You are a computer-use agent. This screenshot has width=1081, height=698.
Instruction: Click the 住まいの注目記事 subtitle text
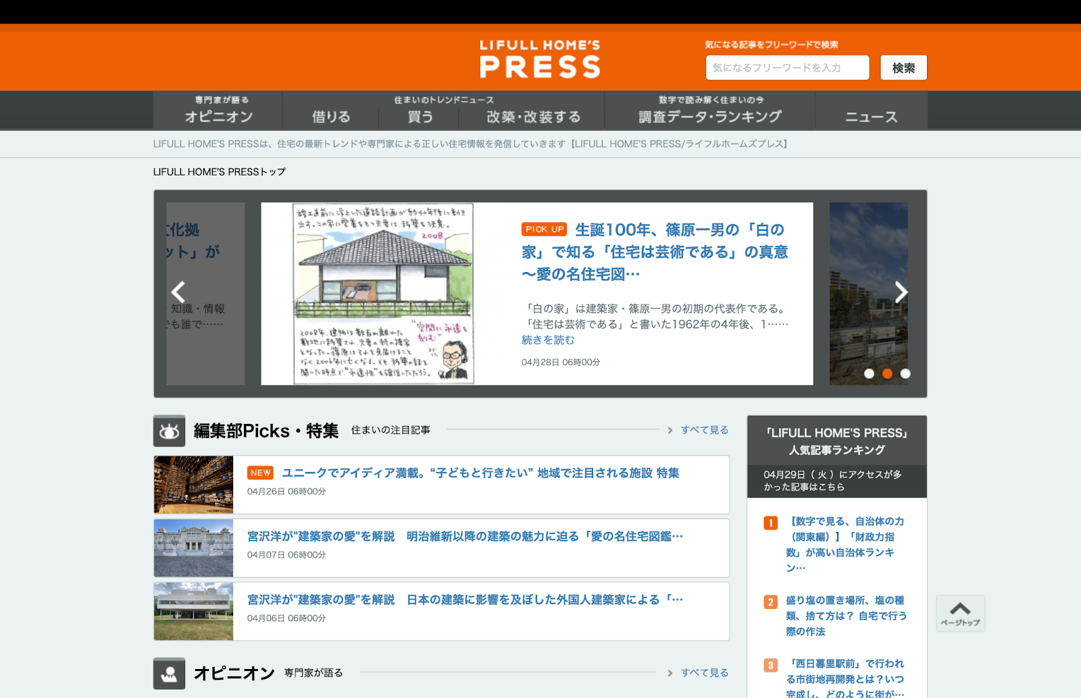pyautogui.click(x=391, y=430)
